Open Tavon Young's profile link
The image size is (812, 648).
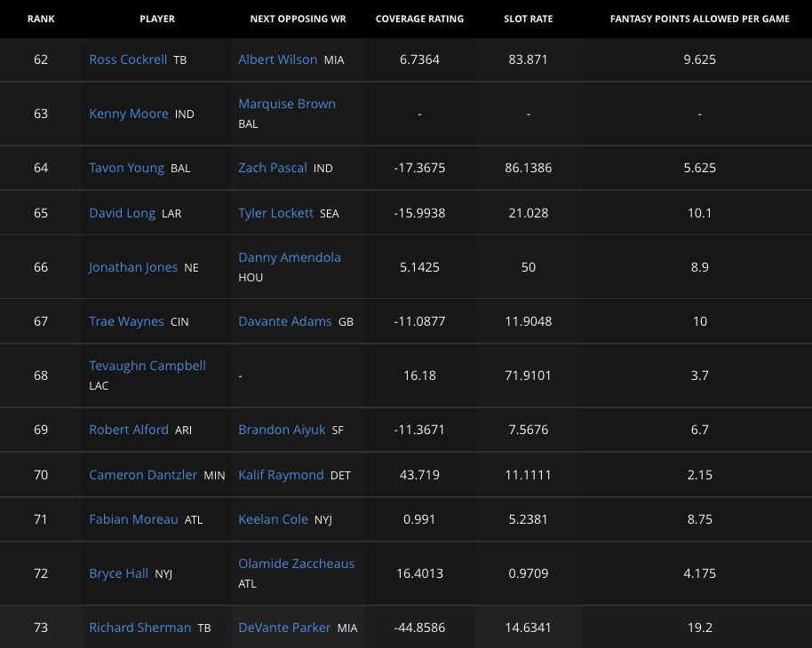pyautogui.click(x=126, y=168)
